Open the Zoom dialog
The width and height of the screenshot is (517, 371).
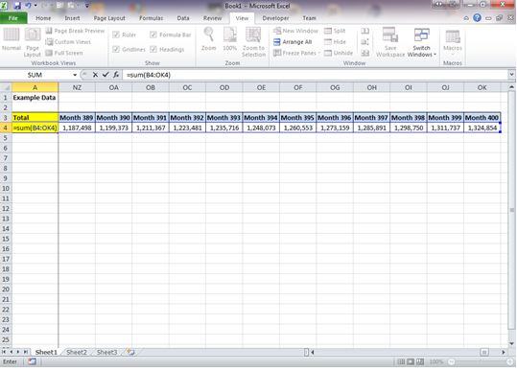click(209, 39)
